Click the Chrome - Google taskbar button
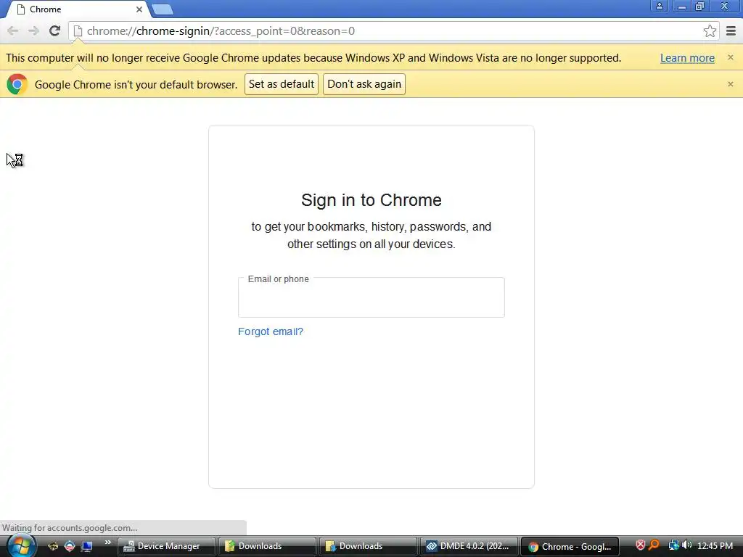This screenshot has width=743, height=557. point(570,546)
